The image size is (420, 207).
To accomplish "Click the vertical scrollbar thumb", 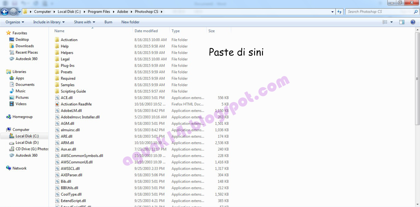I will [417, 79].
